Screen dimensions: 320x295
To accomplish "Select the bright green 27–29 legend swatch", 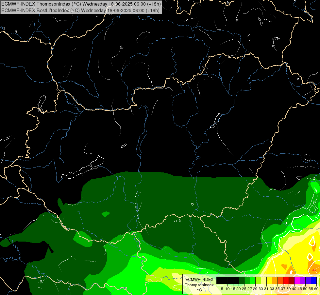I will pos(253,281).
